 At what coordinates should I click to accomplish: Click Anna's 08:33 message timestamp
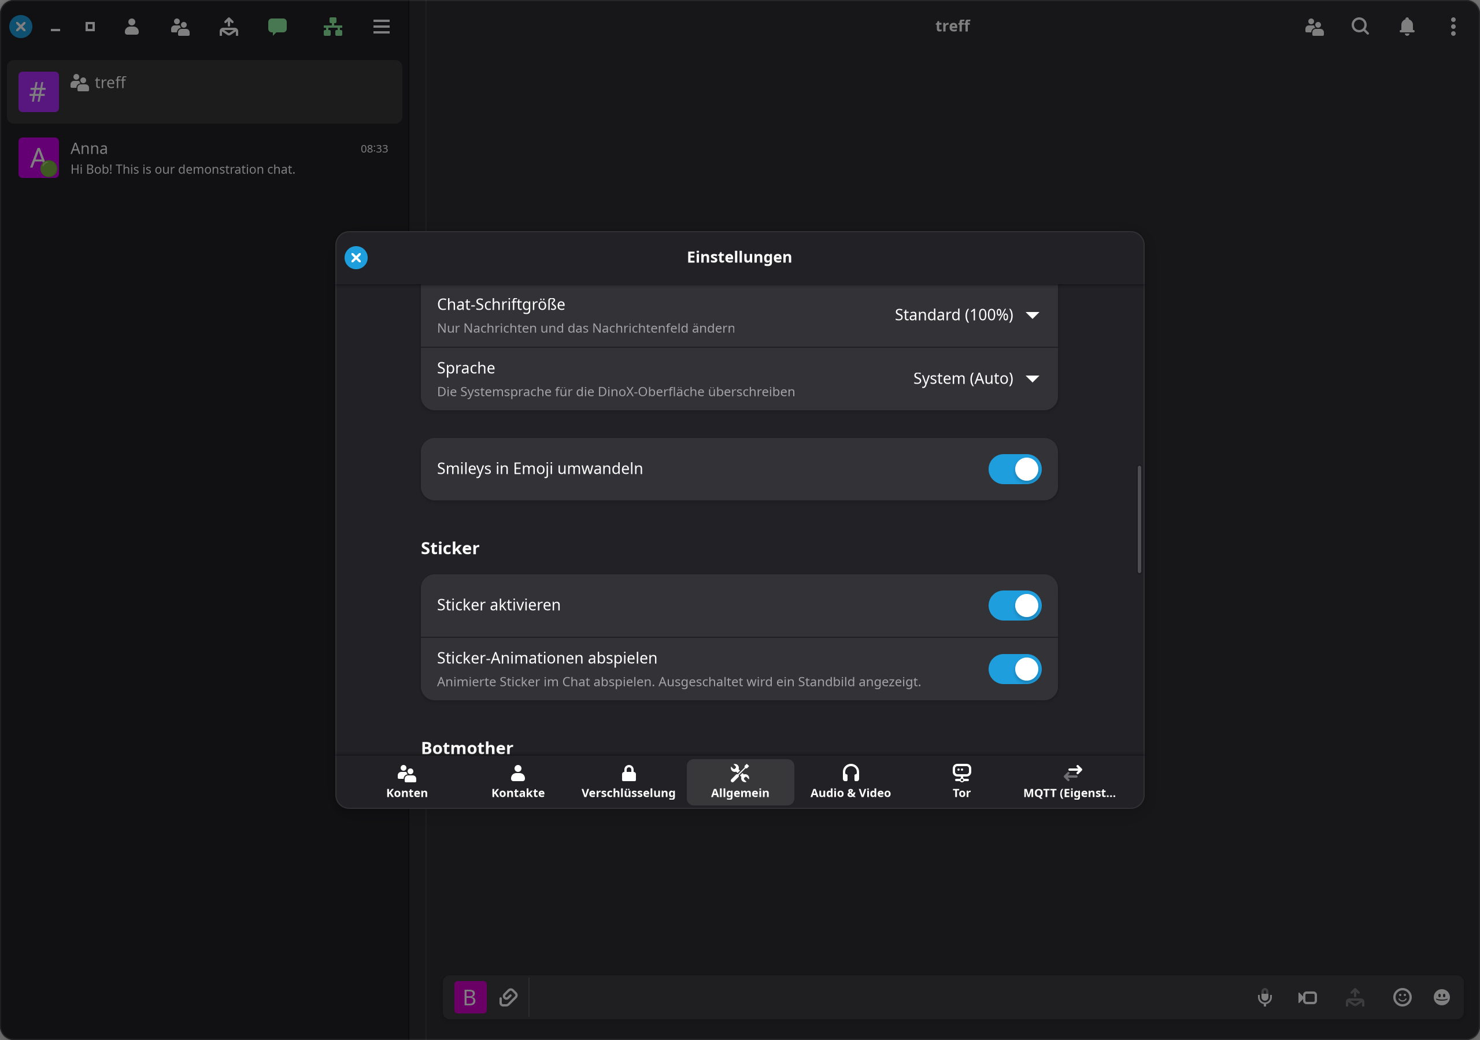[x=374, y=149]
